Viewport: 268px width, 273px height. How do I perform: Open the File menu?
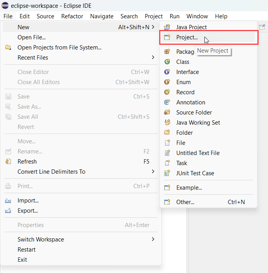8,16
